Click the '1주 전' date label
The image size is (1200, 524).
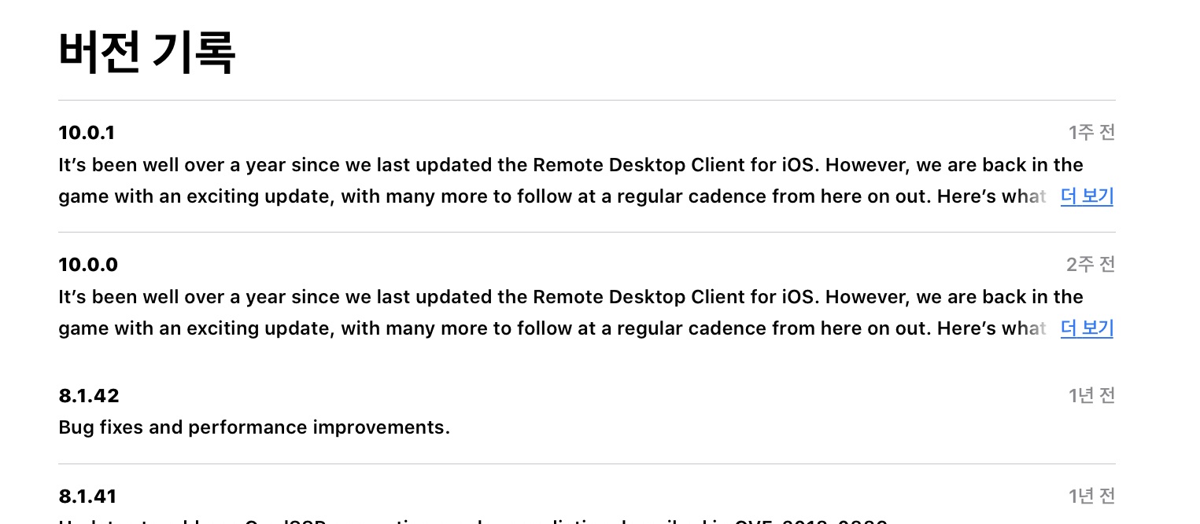coord(1091,133)
